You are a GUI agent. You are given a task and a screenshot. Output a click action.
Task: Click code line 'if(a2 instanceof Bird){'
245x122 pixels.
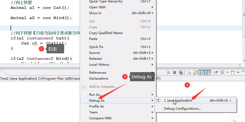point(41,58)
